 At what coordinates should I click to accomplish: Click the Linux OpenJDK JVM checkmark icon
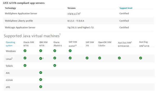[x=100, y=58]
